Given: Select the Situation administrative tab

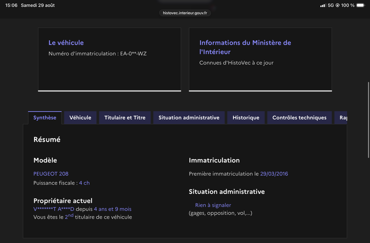Looking at the screenshot, I should (189, 118).
